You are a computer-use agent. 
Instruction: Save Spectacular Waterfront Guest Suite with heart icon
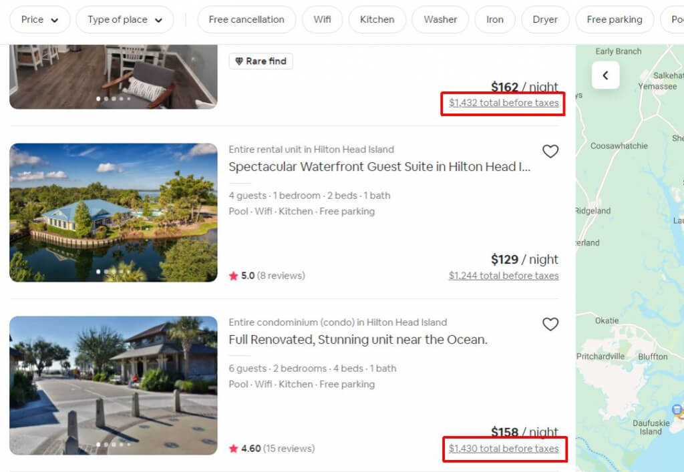point(550,152)
